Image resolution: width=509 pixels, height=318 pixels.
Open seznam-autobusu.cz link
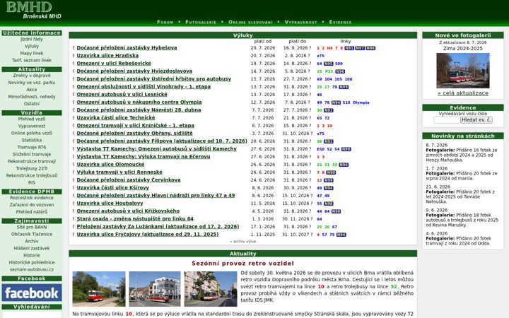32,269
